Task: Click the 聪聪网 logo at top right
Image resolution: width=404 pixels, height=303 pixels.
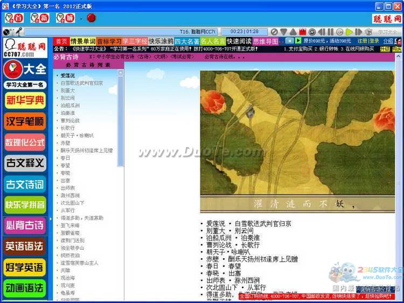Action: [x=387, y=19]
